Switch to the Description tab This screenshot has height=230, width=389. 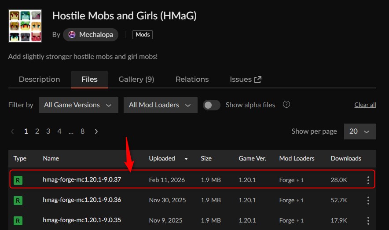[40, 79]
